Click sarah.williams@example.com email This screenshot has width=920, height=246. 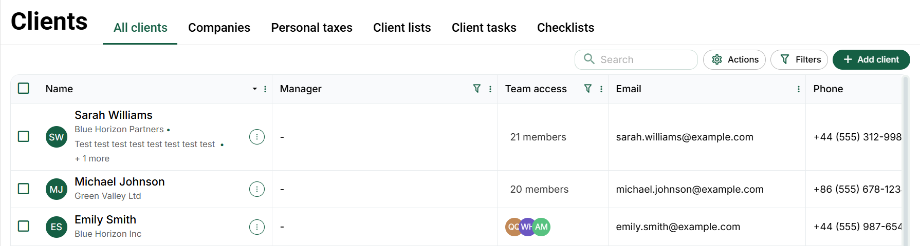click(685, 137)
